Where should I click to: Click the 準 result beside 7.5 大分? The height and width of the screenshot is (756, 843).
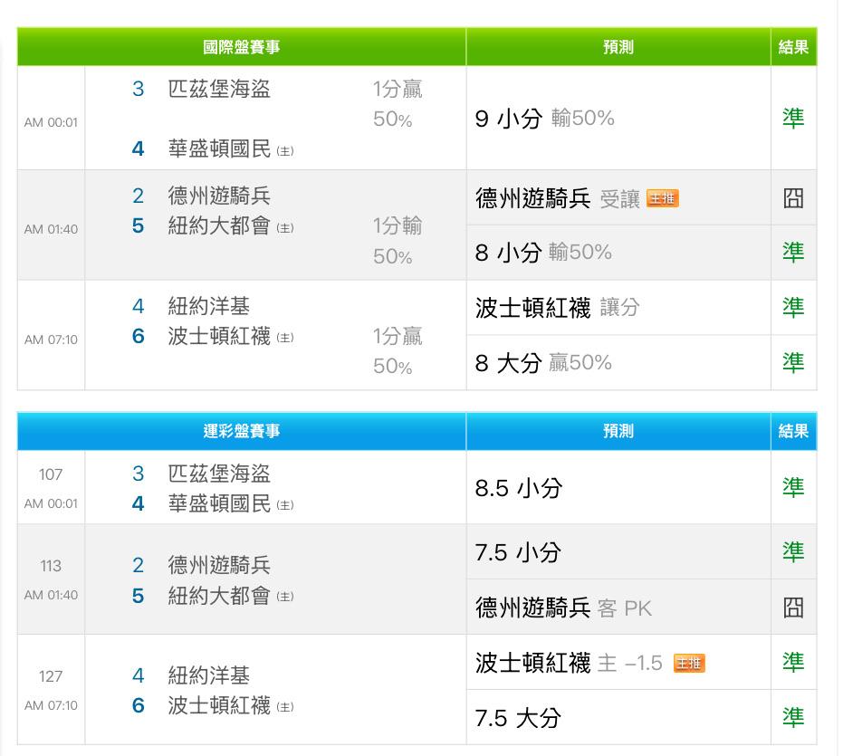[793, 717]
